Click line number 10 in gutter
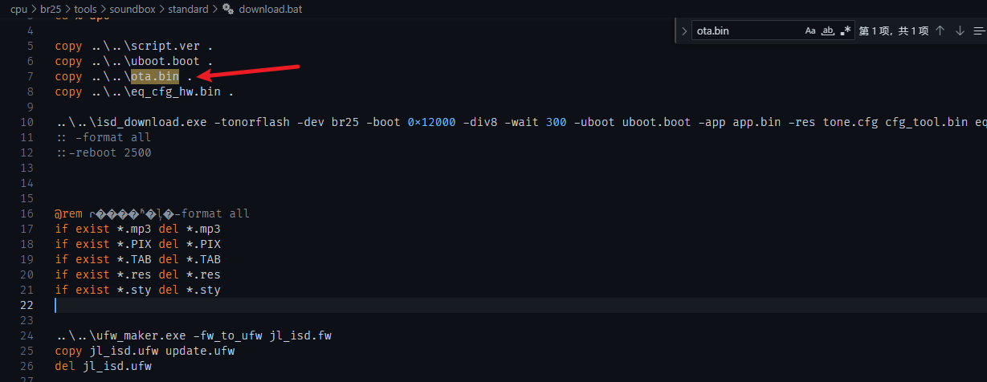 27,122
